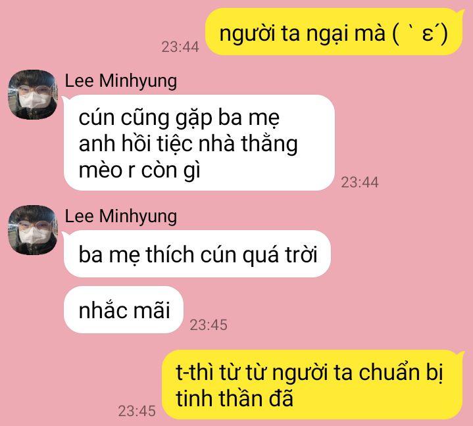This screenshot has width=473, height=426.
Task: Tap the 'ba mẹ thích cún quá trời' message
Action: click(x=197, y=254)
